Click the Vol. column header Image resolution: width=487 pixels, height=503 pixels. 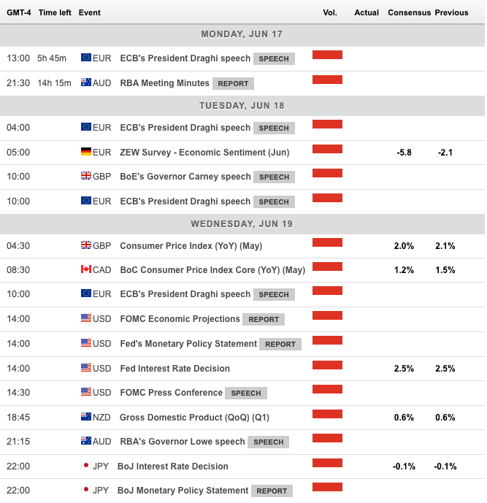329,12
